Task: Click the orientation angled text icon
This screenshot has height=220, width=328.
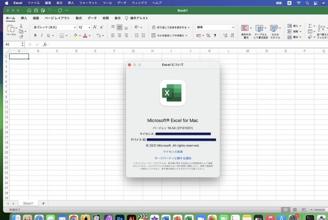Action: (x=137, y=27)
